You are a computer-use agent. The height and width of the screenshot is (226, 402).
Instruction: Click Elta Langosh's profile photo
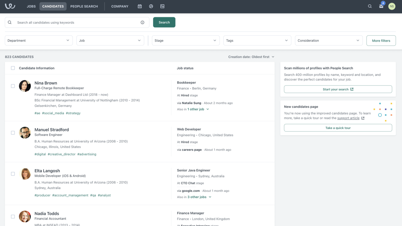click(25, 174)
